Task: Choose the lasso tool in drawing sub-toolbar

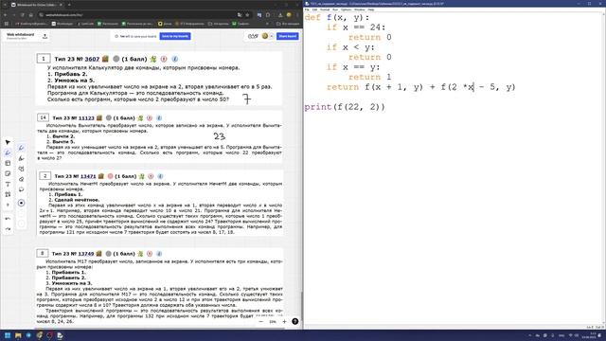Action: click(21, 189)
